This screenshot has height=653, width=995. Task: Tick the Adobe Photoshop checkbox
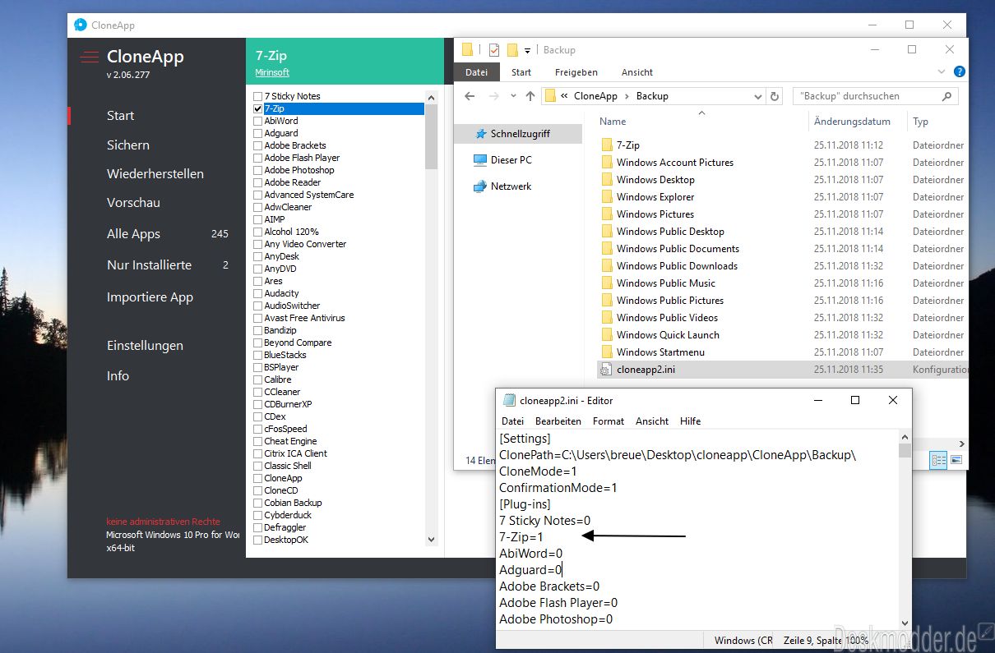pos(258,170)
